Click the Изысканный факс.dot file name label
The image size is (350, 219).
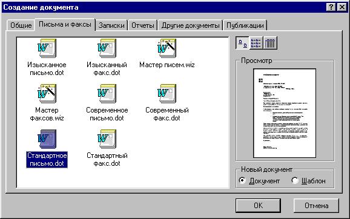point(107,69)
